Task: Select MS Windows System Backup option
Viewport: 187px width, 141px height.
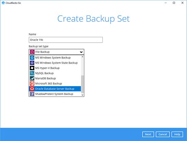Action: tap(55, 58)
